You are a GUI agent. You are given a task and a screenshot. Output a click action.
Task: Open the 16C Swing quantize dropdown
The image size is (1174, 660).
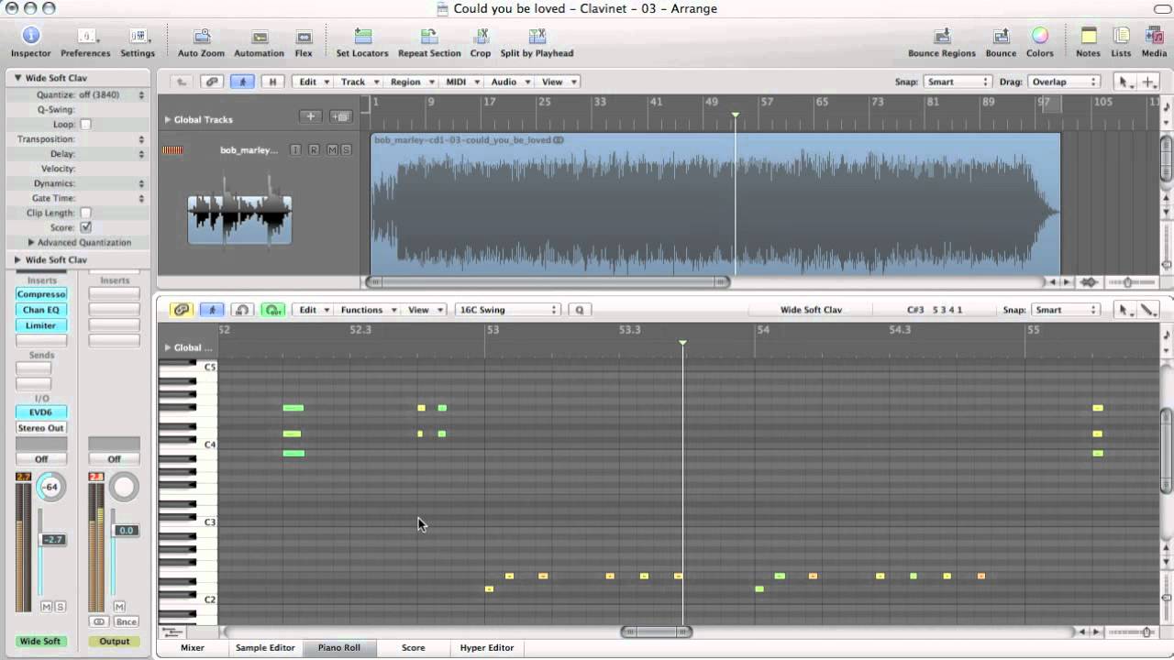pyautogui.click(x=507, y=310)
